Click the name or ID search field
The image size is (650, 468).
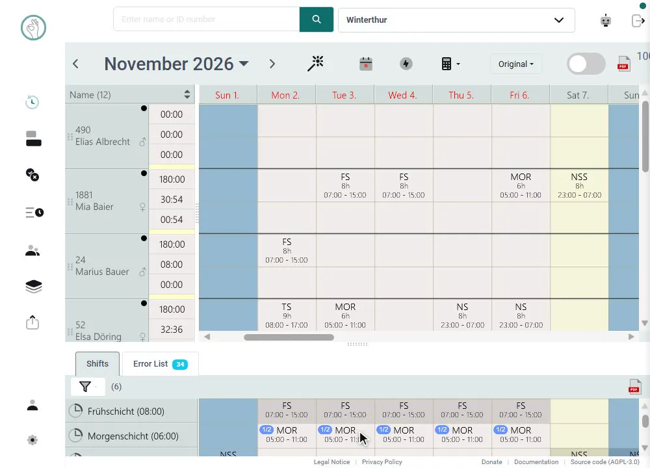click(207, 19)
